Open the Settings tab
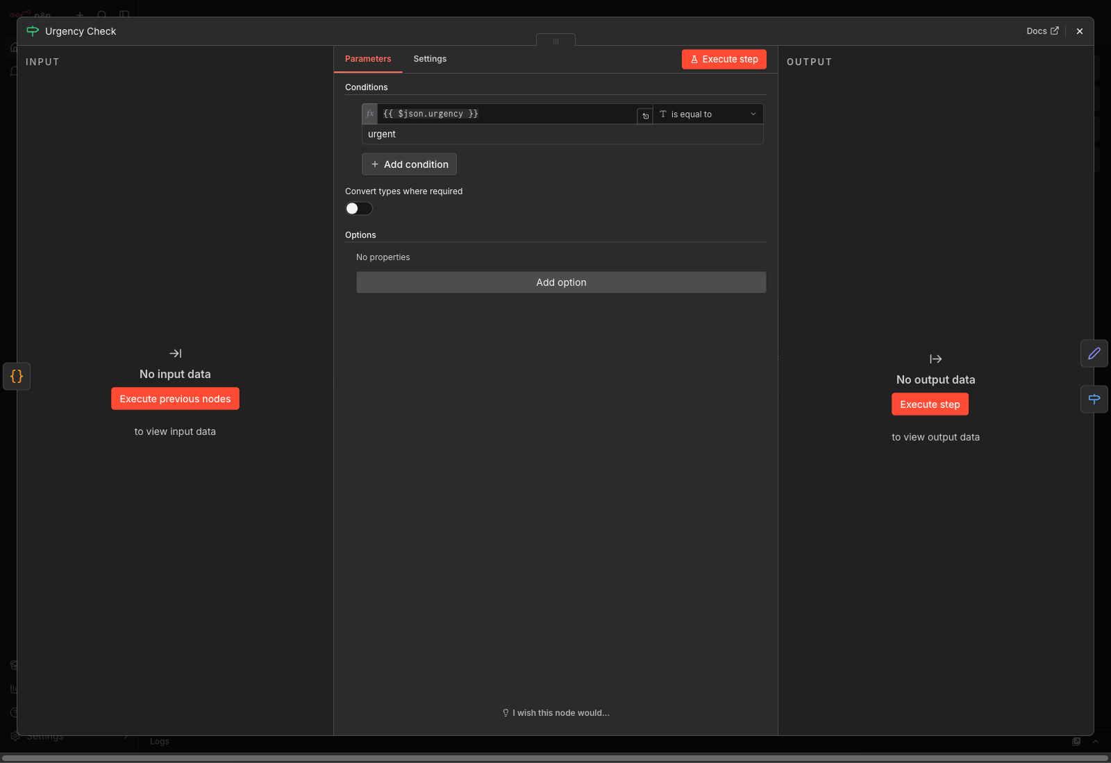This screenshot has width=1111, height=763. click(x=430, y=59)
